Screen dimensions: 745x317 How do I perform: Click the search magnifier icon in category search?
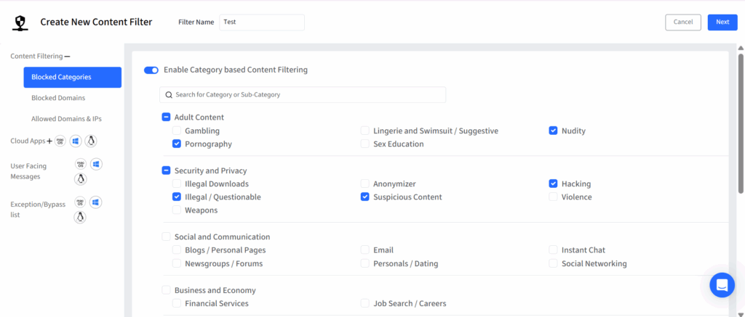[169, 95]
